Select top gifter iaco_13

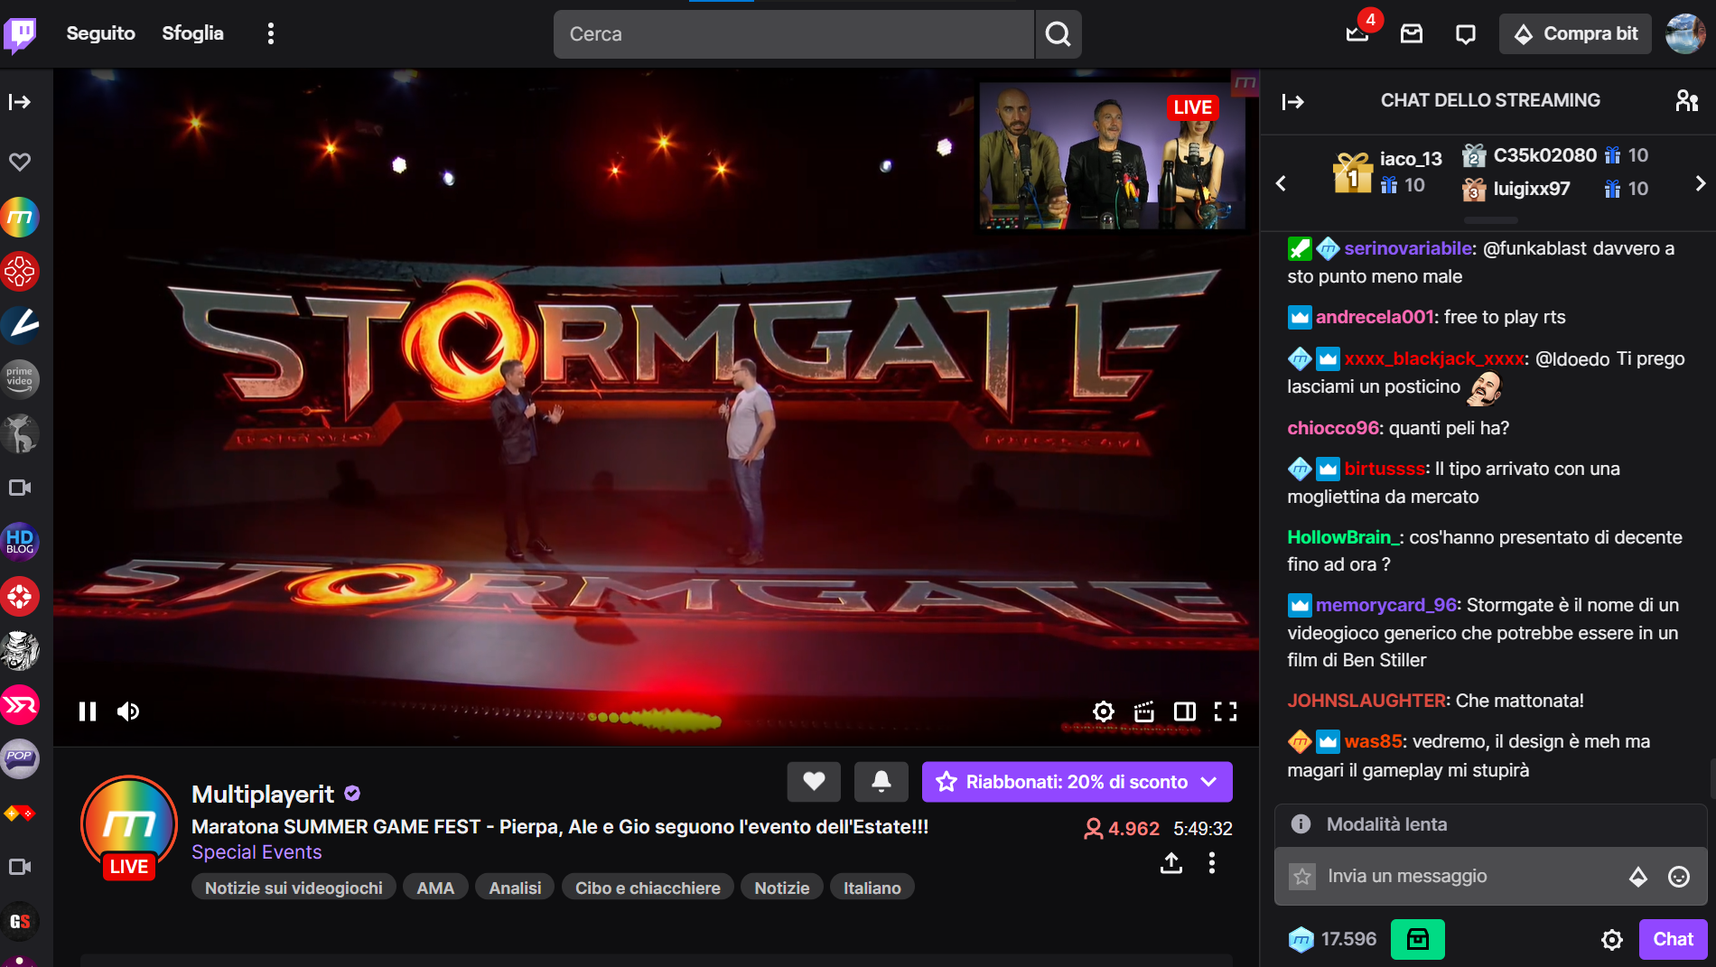pos(1411,159)
